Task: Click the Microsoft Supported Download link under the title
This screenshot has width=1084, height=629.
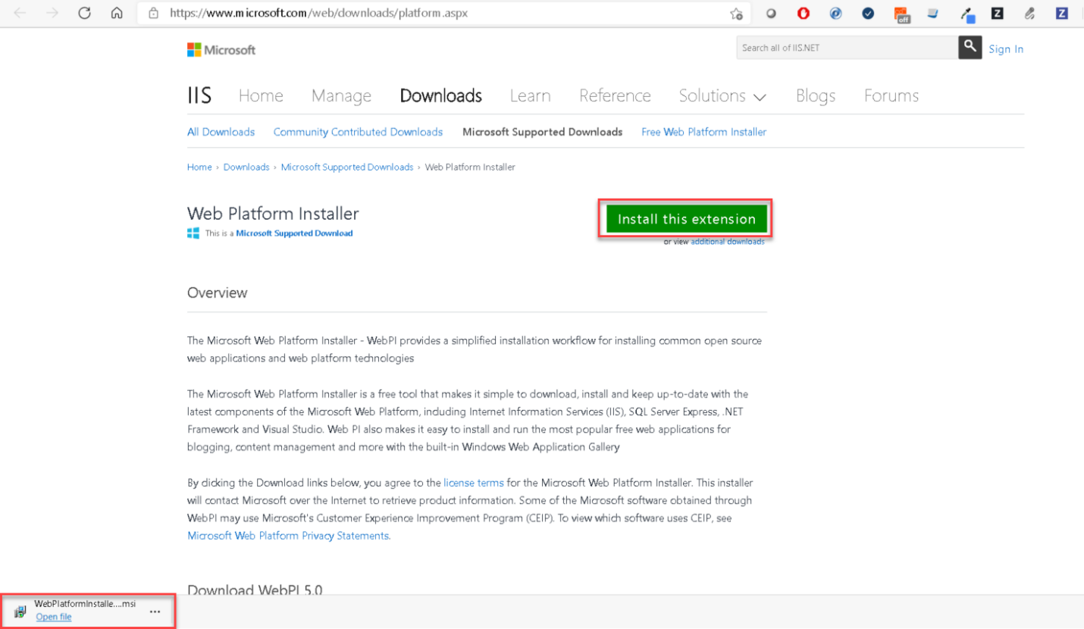Action: (294, 233)
